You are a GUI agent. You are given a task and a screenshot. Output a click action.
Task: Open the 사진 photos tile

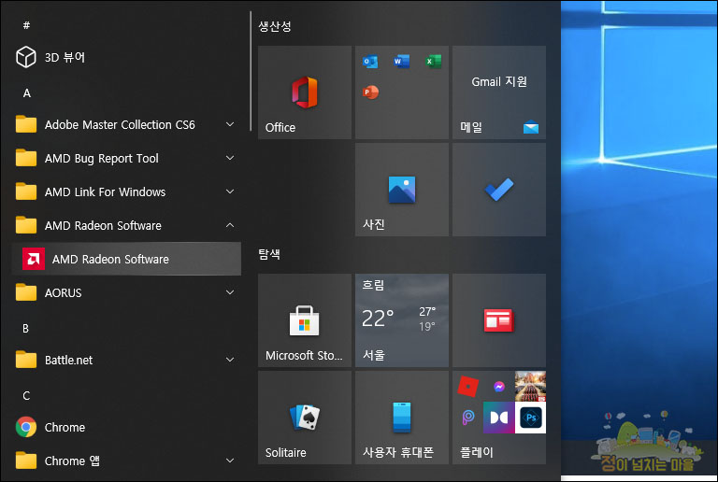[402, 190]
